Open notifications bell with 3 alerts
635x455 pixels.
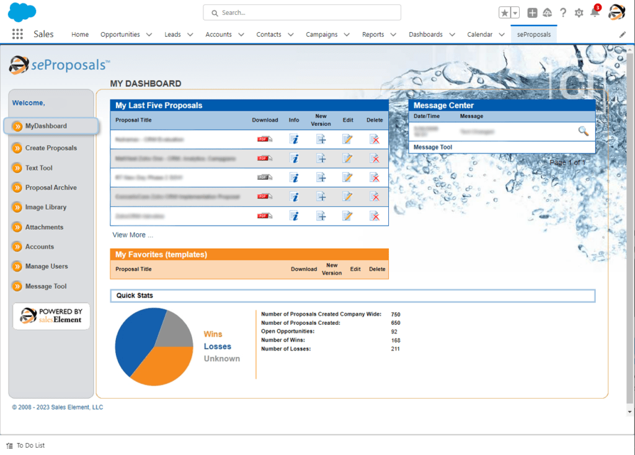point(595,13)
